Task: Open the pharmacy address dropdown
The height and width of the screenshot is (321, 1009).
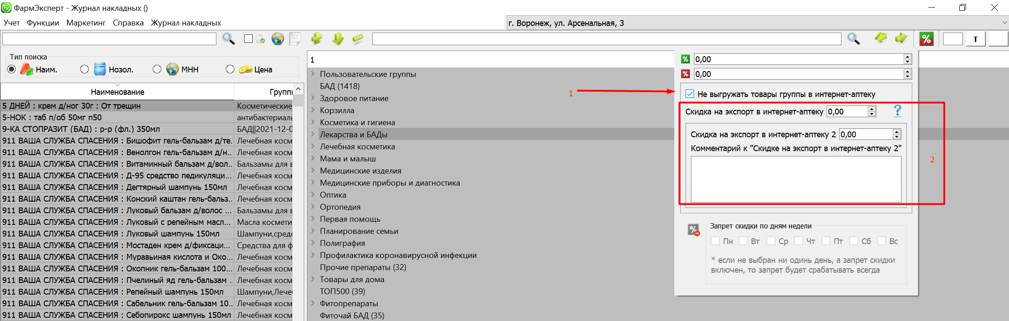Action: 1004,23
